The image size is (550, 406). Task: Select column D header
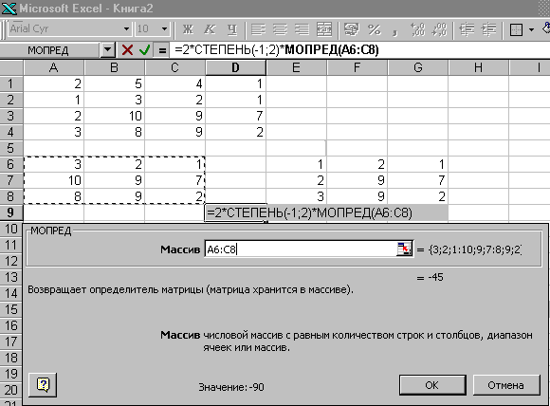[x=236, y=67]
